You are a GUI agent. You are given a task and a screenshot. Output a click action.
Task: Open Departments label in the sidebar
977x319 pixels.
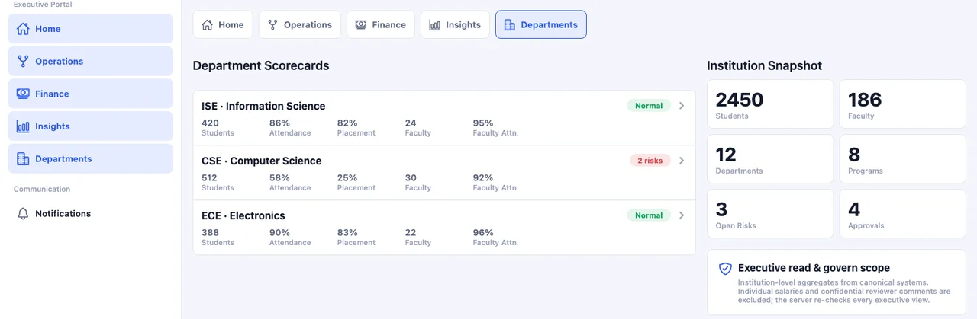tap(63, 159)
